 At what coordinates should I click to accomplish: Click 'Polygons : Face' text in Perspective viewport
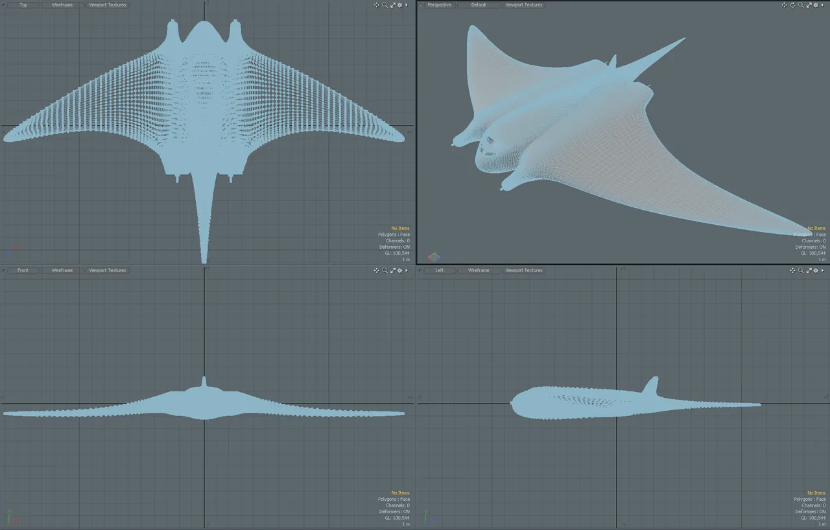point(810,235)
